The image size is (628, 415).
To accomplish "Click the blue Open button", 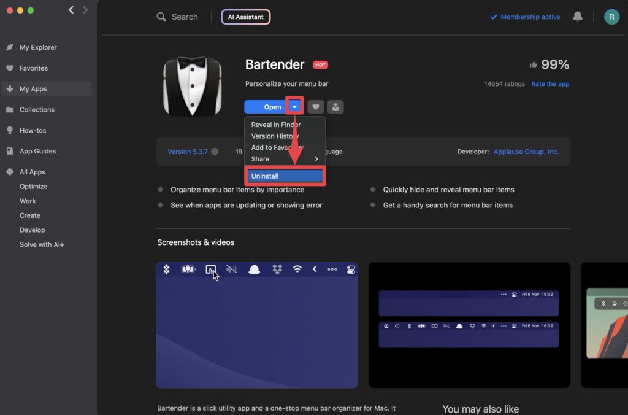I will pos(266,107).
